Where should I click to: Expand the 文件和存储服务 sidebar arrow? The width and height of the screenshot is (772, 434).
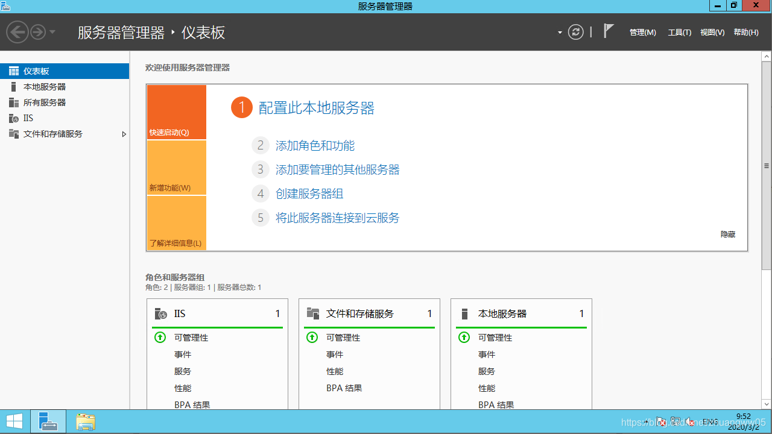(x=124, y=134)
